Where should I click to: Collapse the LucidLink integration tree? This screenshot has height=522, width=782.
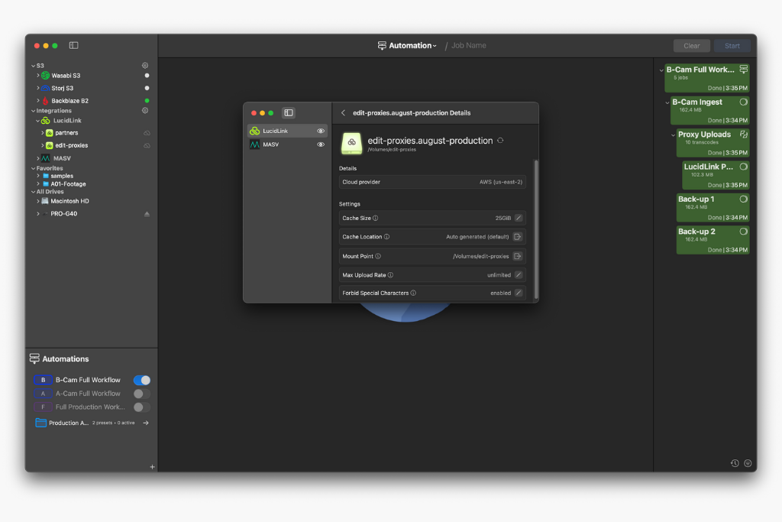click(x=38, y=121)
